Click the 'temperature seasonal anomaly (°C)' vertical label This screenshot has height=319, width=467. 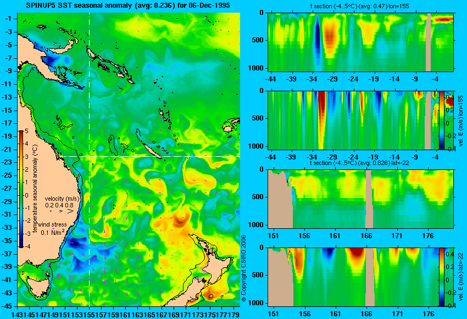click(x=35, y=189)
